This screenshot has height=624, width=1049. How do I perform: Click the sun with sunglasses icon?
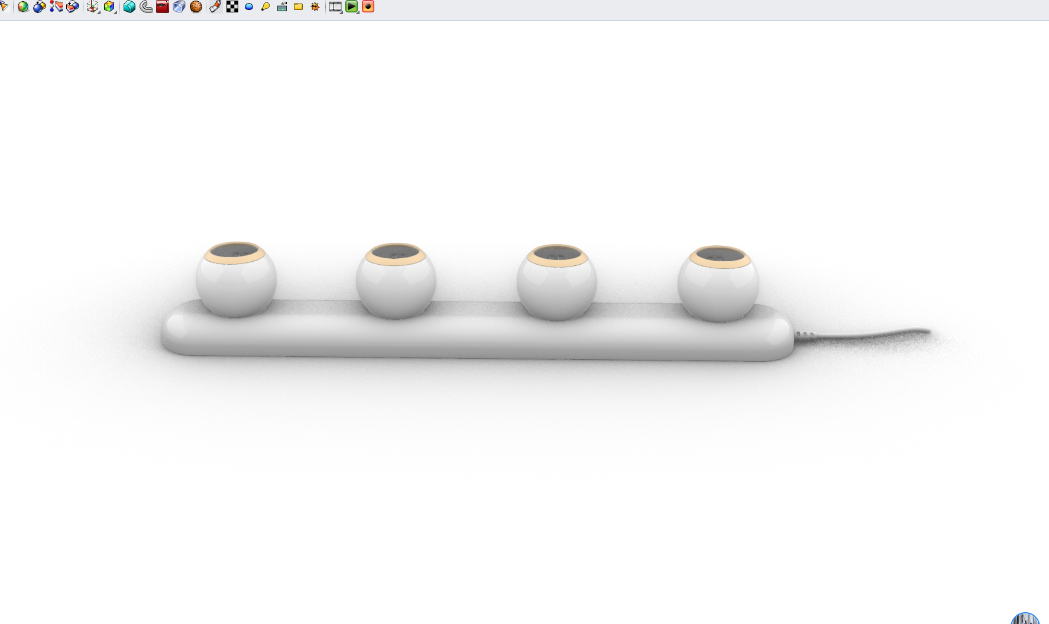(x=315, y=7)
